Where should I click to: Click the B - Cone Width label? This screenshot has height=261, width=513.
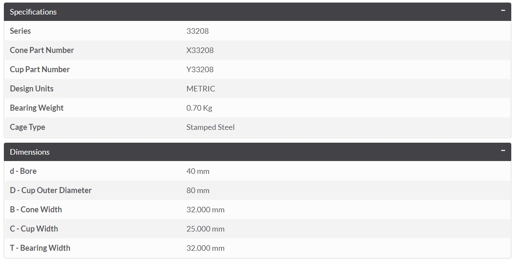coord(36,210)
